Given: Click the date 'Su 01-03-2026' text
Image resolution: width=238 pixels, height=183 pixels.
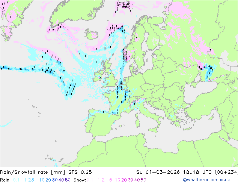Looking at the screenshot, I should pos(158,172).
